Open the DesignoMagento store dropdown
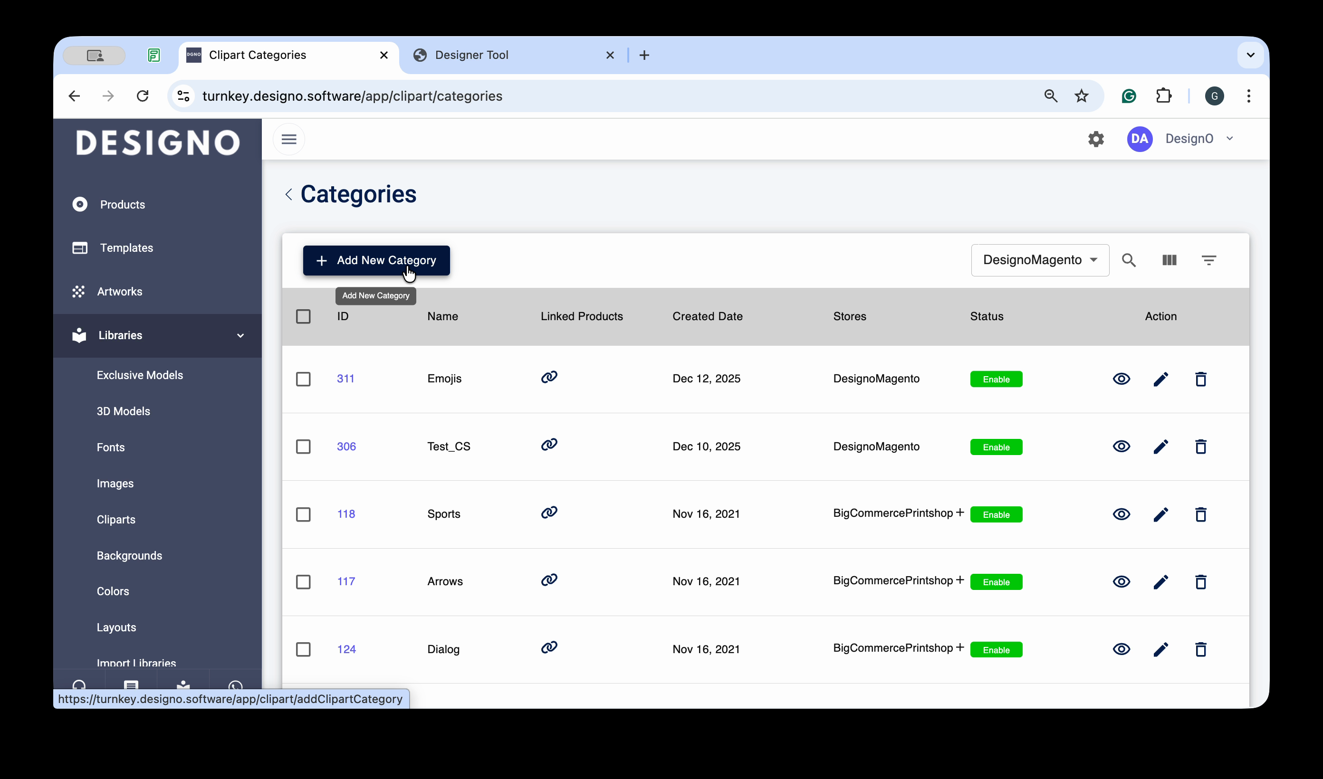Image resolution: width=1323 pixels, height=779 pixels. pos(1039,260)
